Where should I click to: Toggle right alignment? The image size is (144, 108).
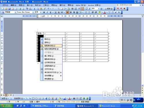(74, 12)
